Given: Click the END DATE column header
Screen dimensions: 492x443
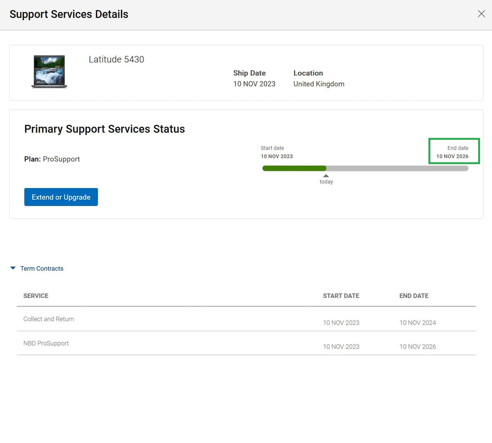Looking at the screenshot, I should pyautogui.click(x=414, y=296).
